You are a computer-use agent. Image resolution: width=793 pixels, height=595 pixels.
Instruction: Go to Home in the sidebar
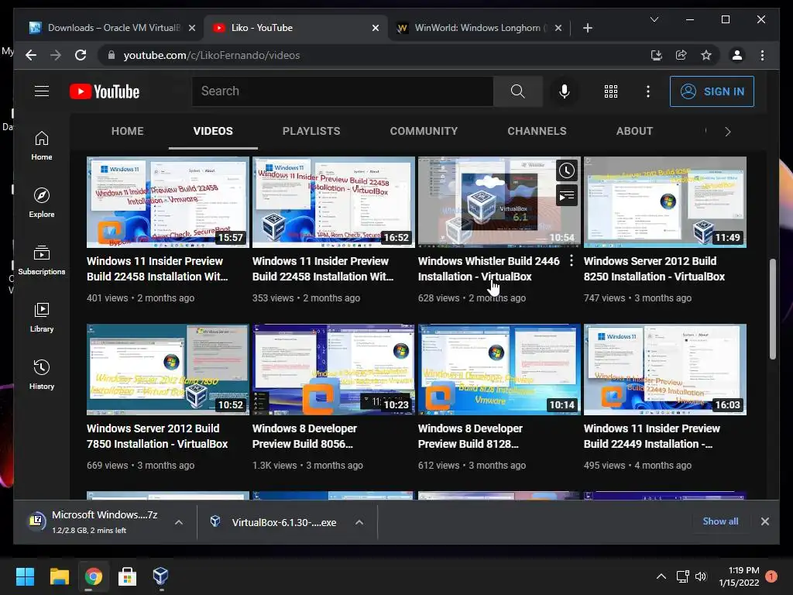pyautogui.click(x=42, y=146)
